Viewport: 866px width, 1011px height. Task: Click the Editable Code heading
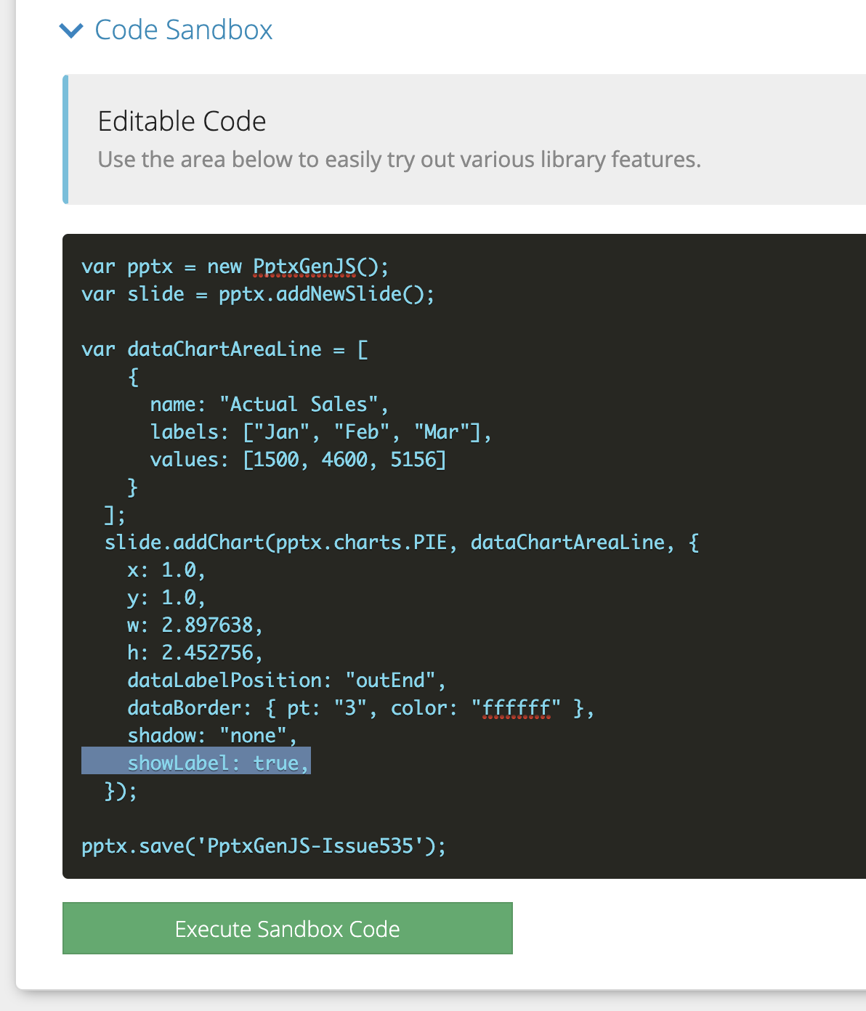182,121
